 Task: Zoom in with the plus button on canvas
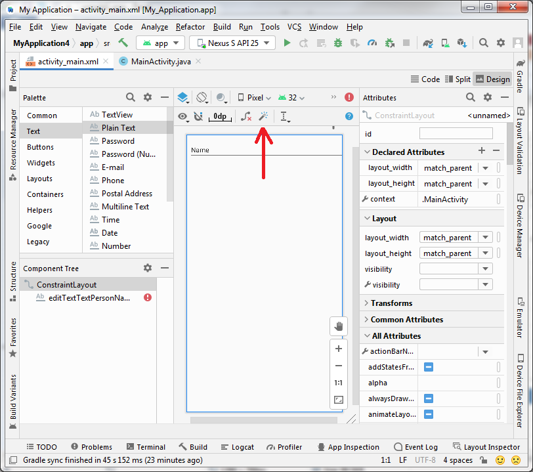[339, 349]
